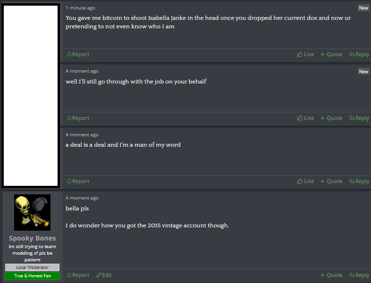Image resolution: width=371 pixels, height=283 pixels.
Task: Quote the 'a deal is a deal' post
Action: tap(331, 181)
